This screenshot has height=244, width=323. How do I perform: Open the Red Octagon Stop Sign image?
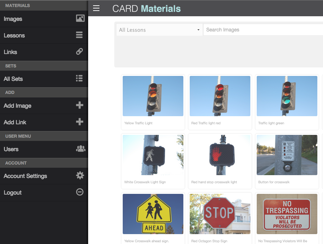coord(220,214)
